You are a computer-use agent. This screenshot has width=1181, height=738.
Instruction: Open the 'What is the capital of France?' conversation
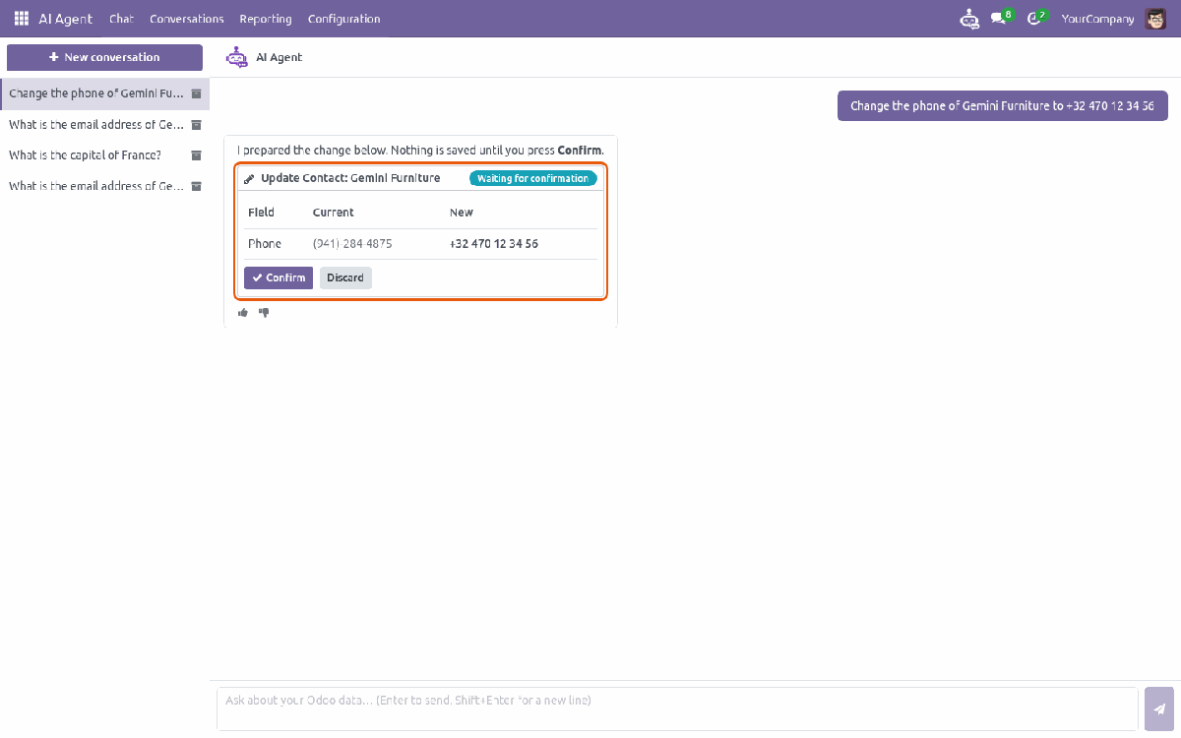[85, 155]
